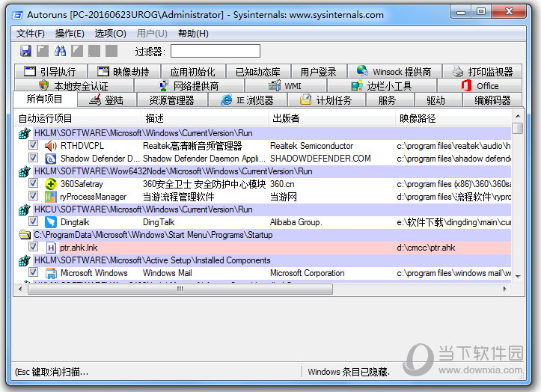This screenshot has height=392, width=541.
Task: Click the horizontal scrollbar left arrow
Action: tap(20, 289)
